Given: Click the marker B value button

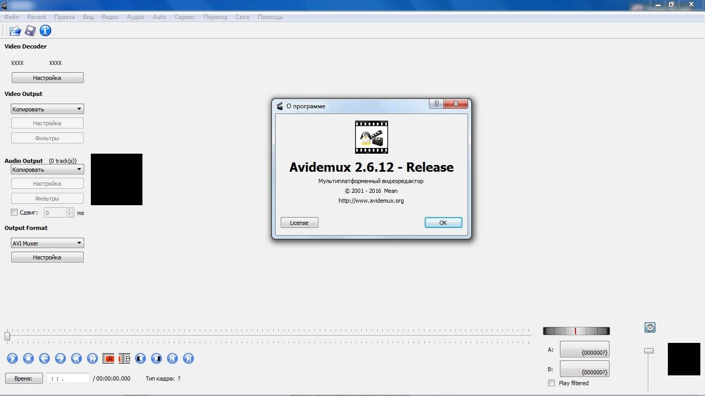Looking at the screenshot, I should 585,369.
